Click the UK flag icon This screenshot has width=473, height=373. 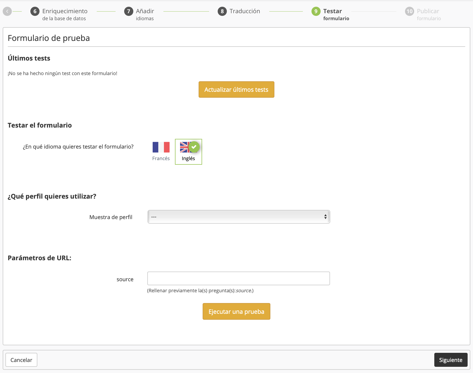click(x=184, y=147)
